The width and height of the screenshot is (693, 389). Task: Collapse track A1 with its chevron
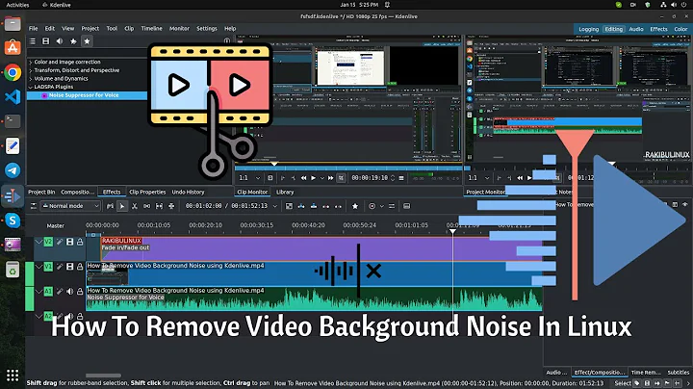coord(38,292)
